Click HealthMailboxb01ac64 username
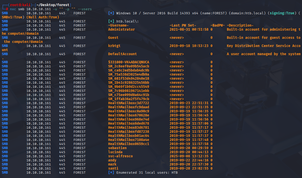This screenshot has height=178, width=302. [128, 136]
